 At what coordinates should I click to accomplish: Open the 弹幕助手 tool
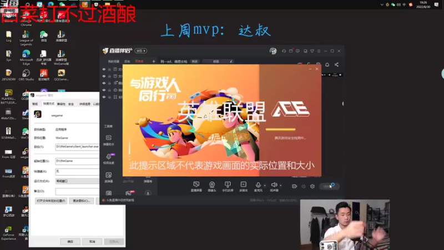tap(109, 140)
